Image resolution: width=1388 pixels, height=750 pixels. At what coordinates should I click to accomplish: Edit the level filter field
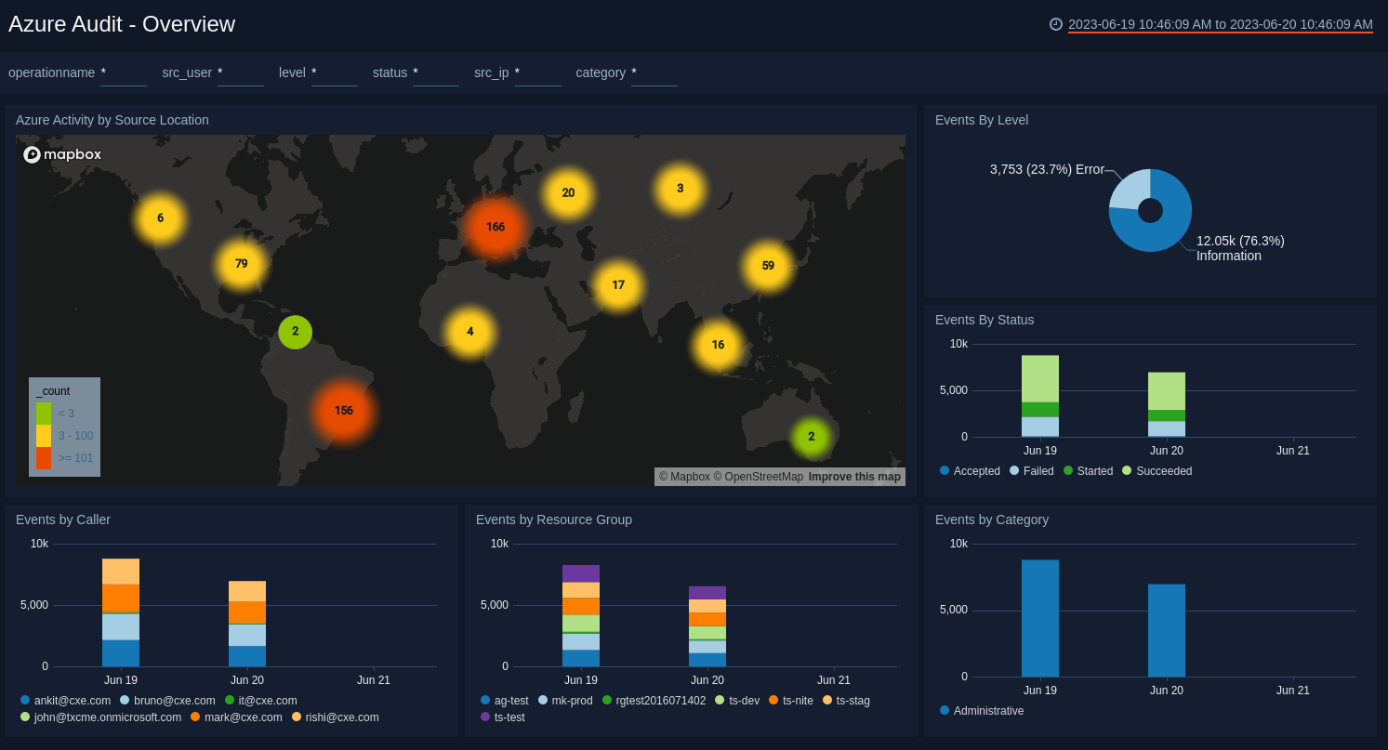click(x=335, y=72)
